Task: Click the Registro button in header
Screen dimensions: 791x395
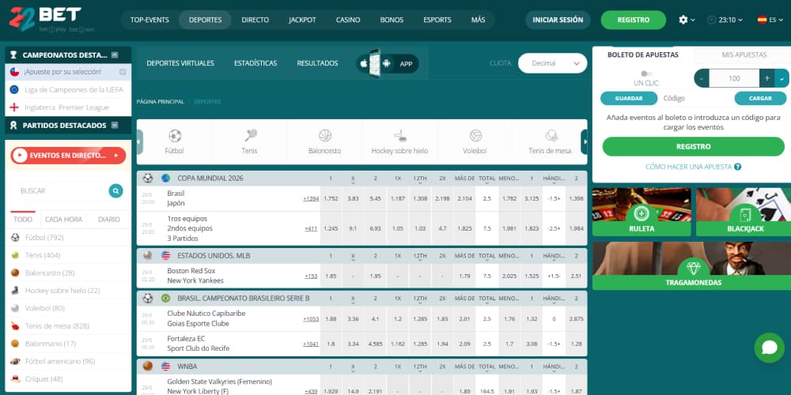Action: (633, 21)
